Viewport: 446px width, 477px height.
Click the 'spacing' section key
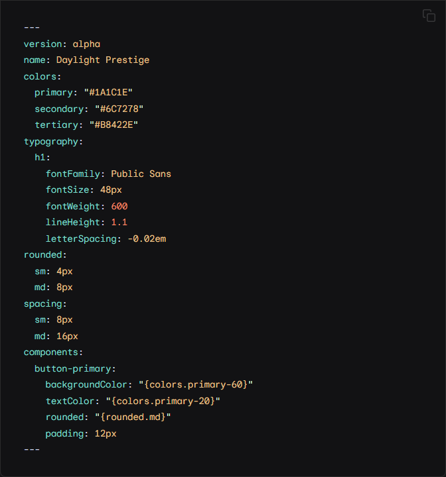point(43,304)
